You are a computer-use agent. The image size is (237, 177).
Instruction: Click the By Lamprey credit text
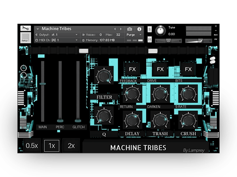point(194,151)
